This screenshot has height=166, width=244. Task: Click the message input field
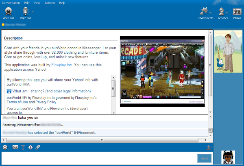98,158
